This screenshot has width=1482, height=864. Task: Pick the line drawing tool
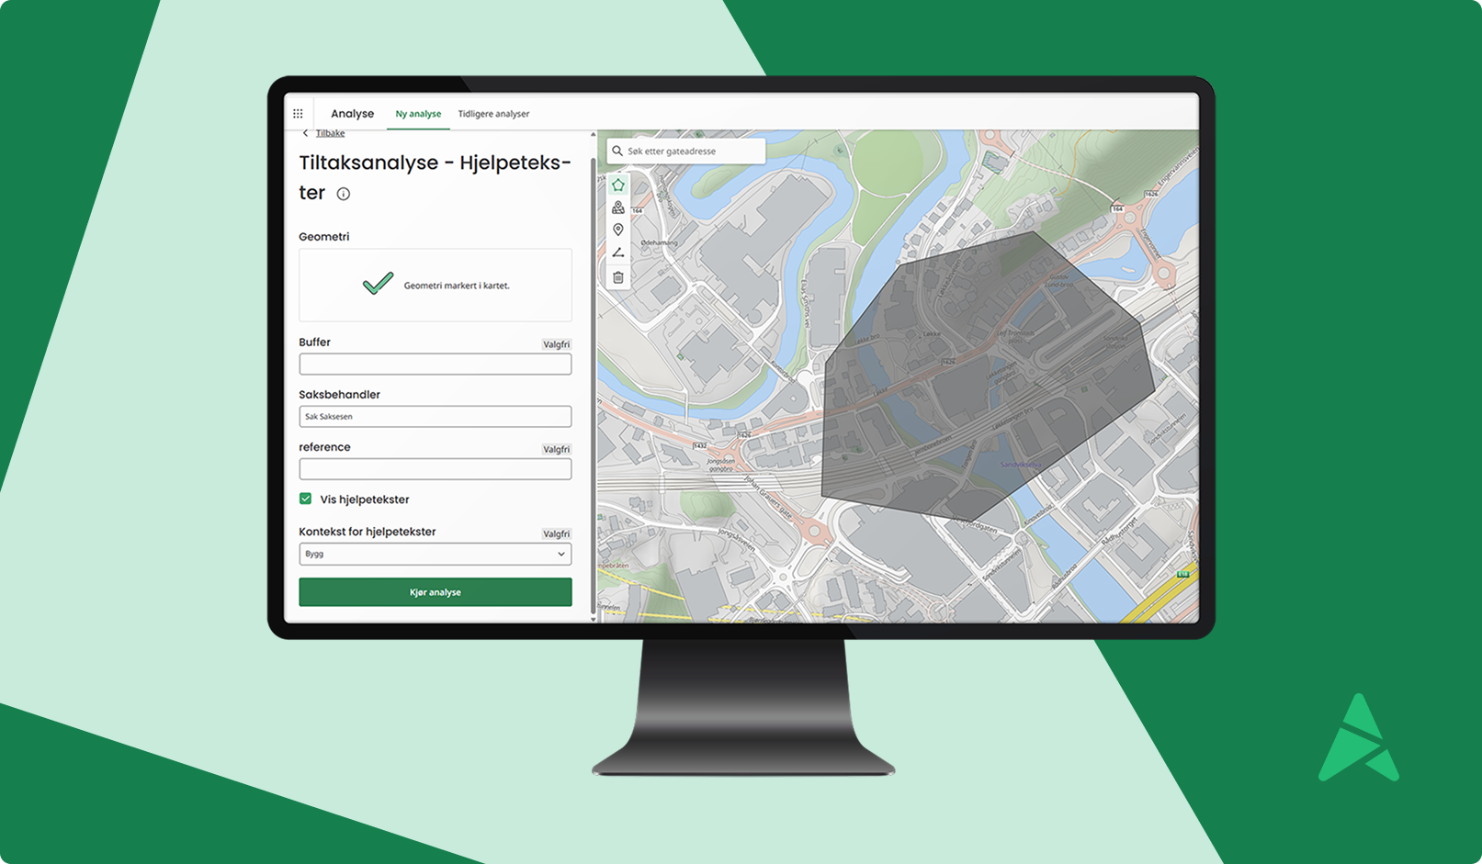tap(618, 252)
